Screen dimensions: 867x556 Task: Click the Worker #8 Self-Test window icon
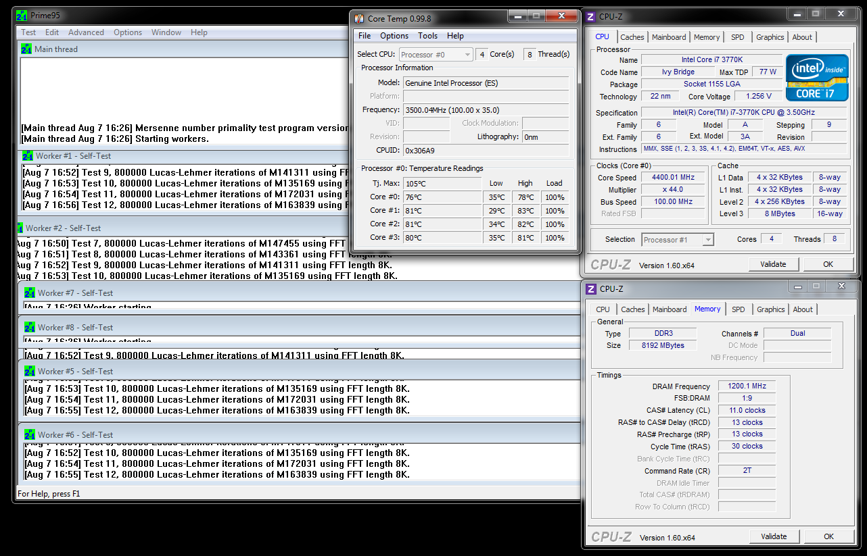(x=30, y=327)
